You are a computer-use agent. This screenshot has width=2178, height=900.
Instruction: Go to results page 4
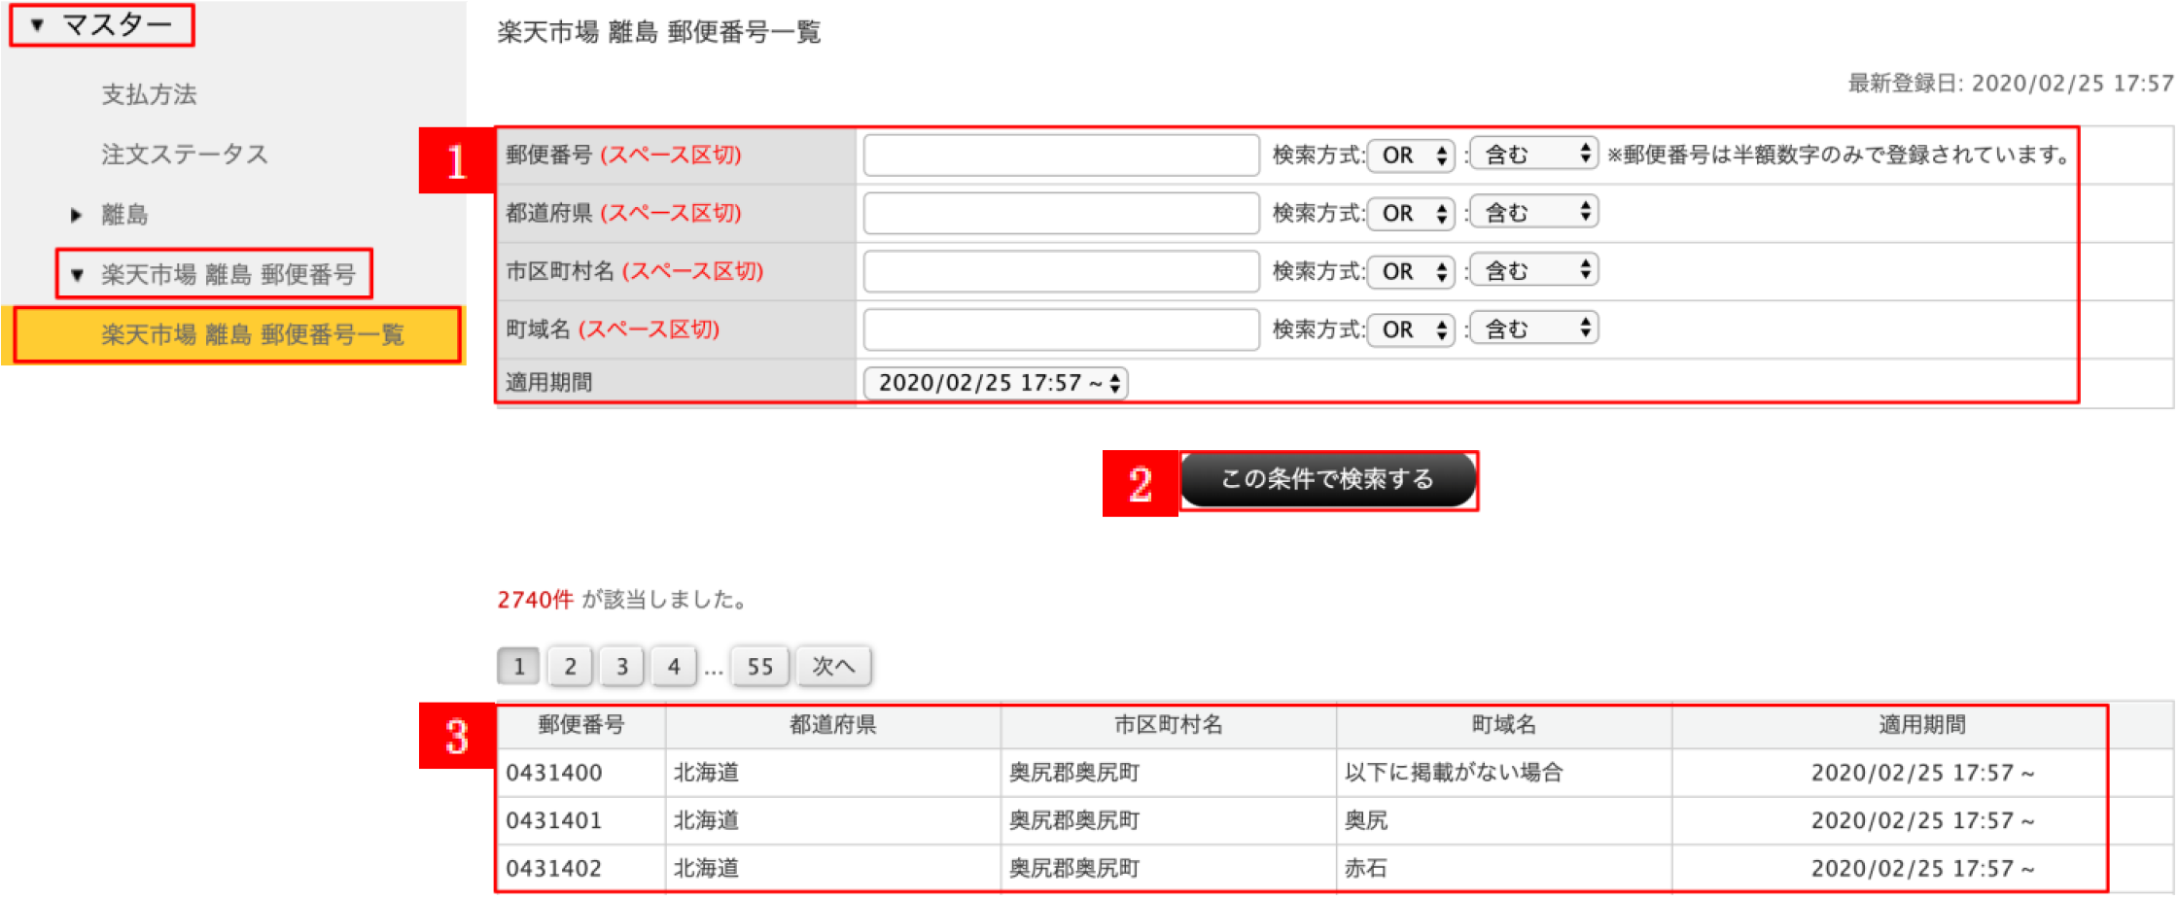(x=673, y=667)
